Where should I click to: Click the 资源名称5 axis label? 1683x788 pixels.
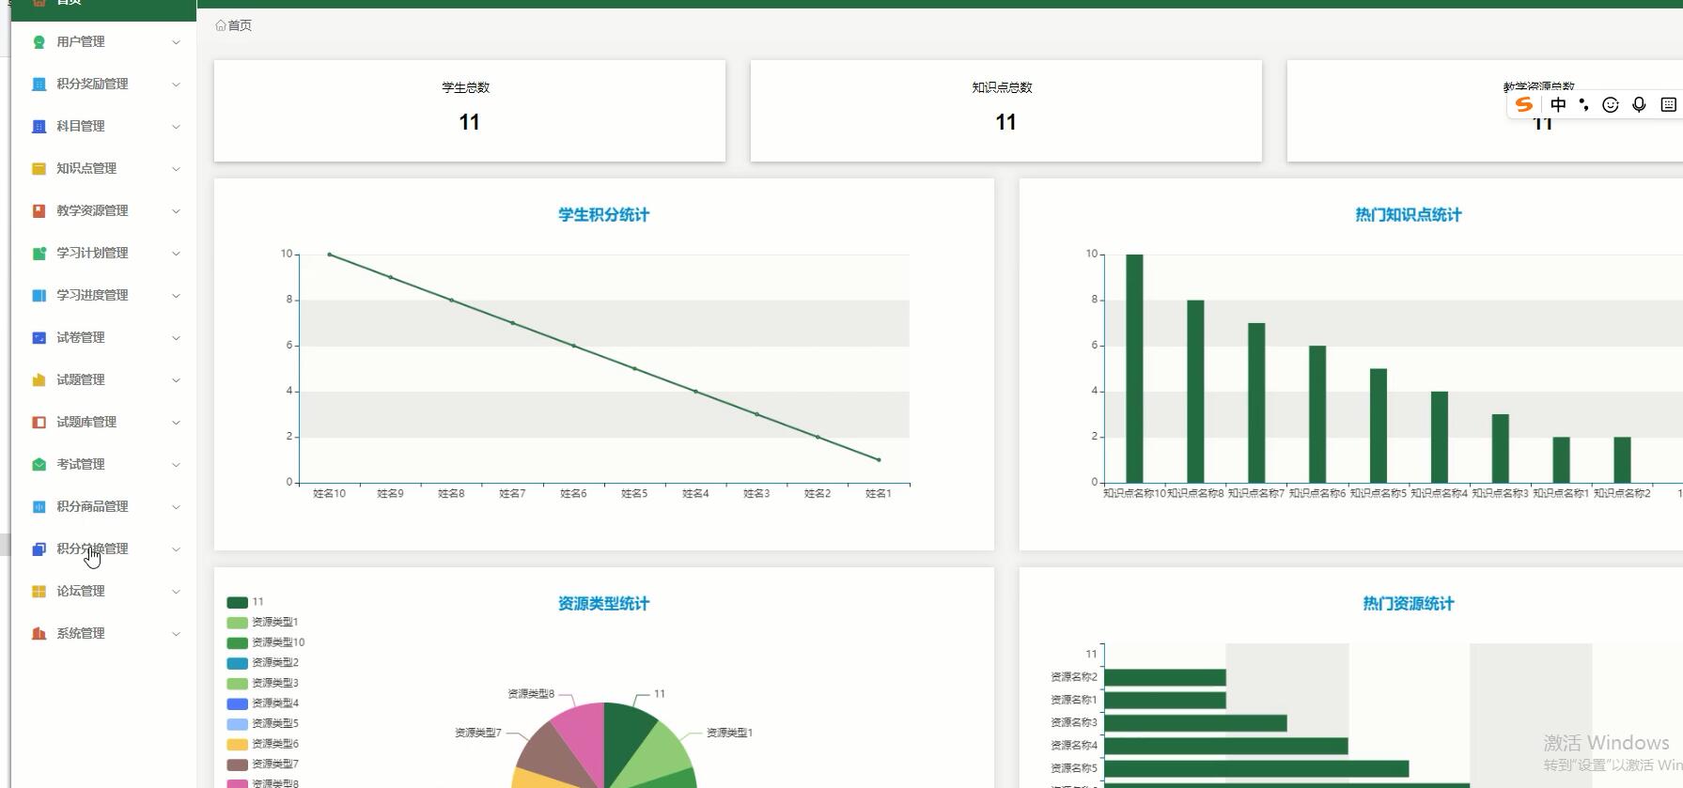point(1074,768)
